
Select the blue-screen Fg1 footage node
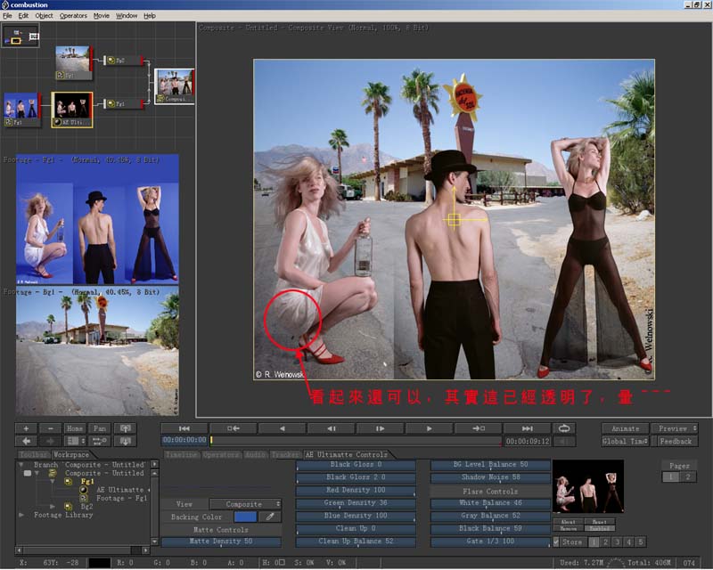tap(21, 110)
